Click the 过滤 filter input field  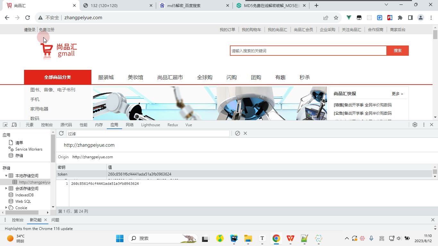point(148,134)
